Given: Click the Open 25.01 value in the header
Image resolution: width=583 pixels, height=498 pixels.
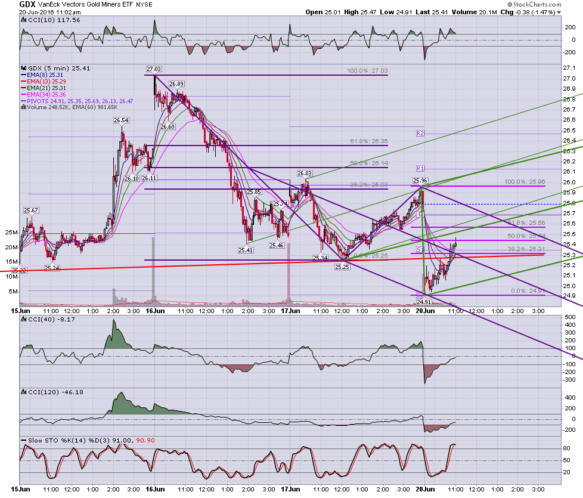Looking at the screenshot, I should click(x=322, y=13).
